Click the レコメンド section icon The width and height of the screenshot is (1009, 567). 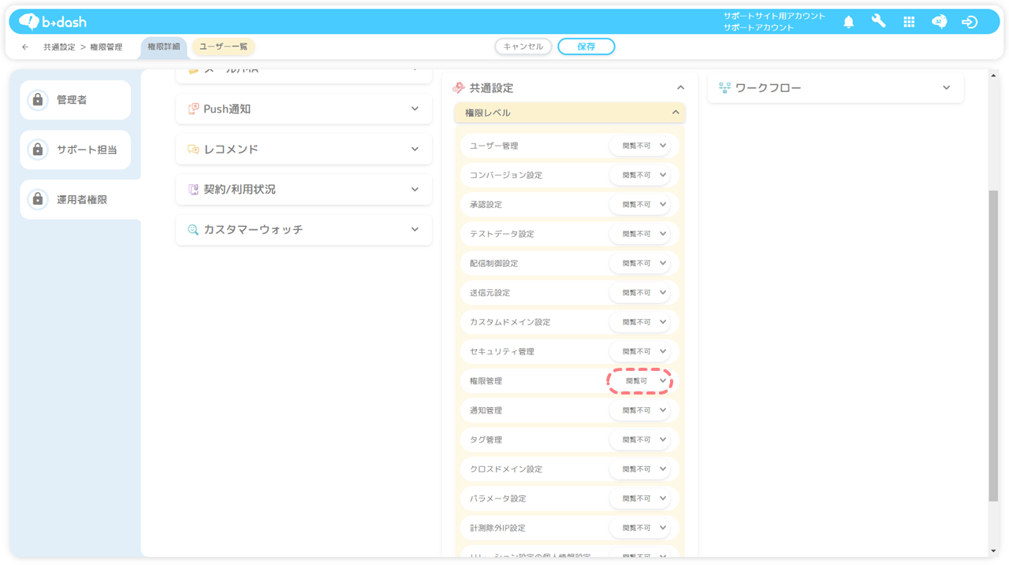pyautogui.click(x=193, y=149)
